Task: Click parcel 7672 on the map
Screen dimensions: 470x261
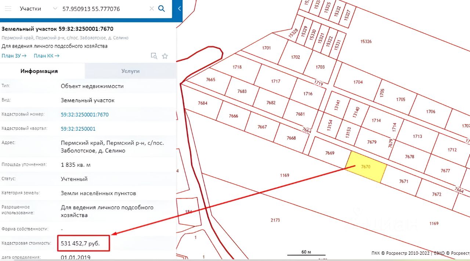Action: [437, 194]
